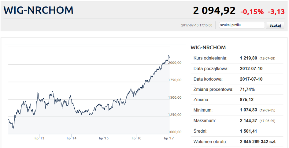Click the maximum date (17-06-29)
The height and width of the screenshot is (148, 289).
(x=267, y=121)
